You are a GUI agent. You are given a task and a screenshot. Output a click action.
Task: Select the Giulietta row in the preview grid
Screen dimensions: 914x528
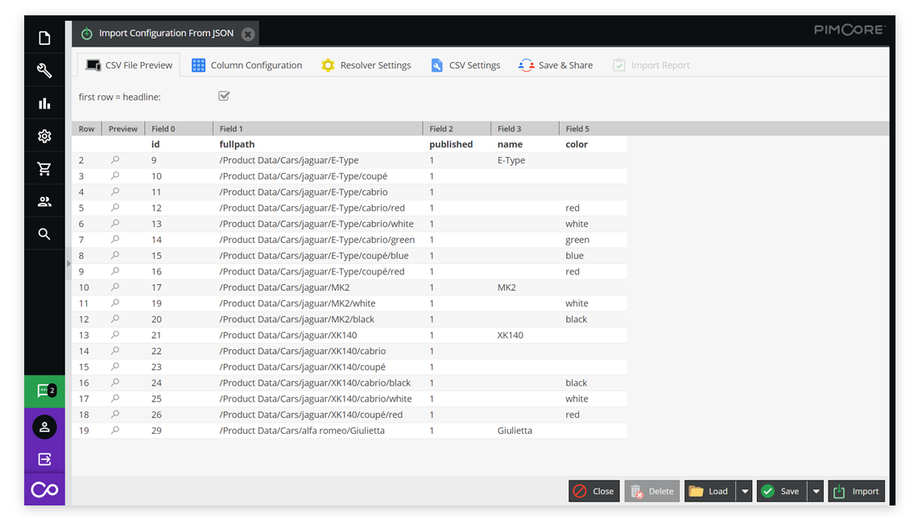tap(322, 430)
